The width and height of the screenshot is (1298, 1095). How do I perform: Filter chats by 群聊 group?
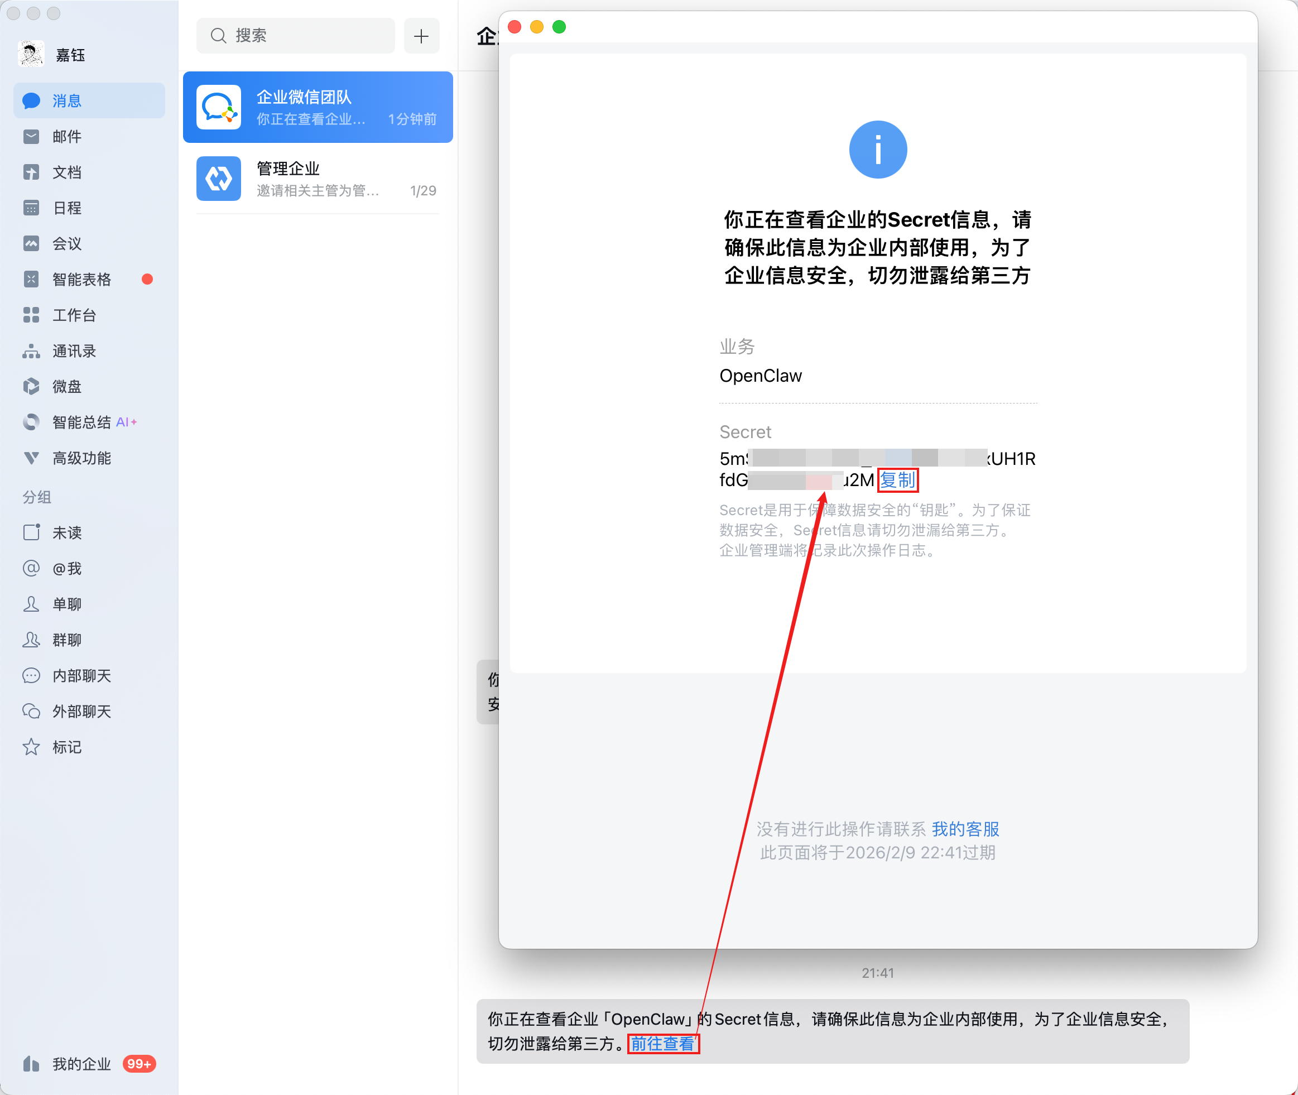tap(66, 640)
